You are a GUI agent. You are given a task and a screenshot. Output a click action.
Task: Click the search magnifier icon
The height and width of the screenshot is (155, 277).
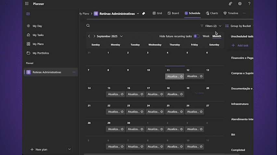pyautogui.click(x=88, y=26)
